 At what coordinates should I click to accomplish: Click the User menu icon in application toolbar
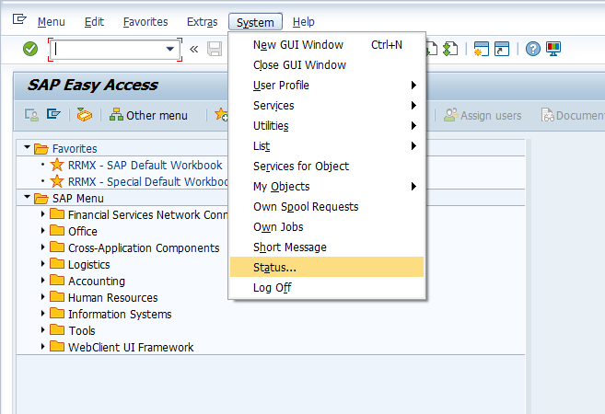pyautogui.click(x=31, y=115)
